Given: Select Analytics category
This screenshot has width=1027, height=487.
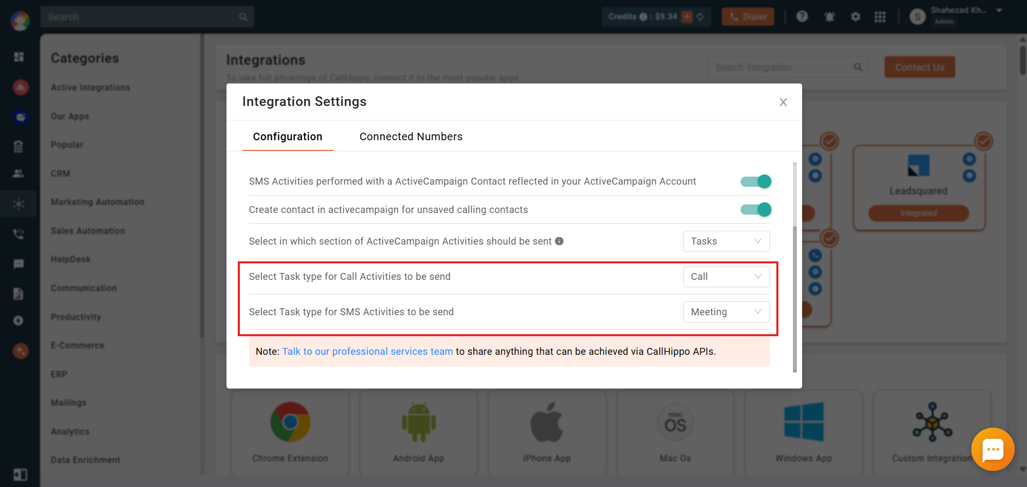Looking at the screenshot, I should [70, 431].
